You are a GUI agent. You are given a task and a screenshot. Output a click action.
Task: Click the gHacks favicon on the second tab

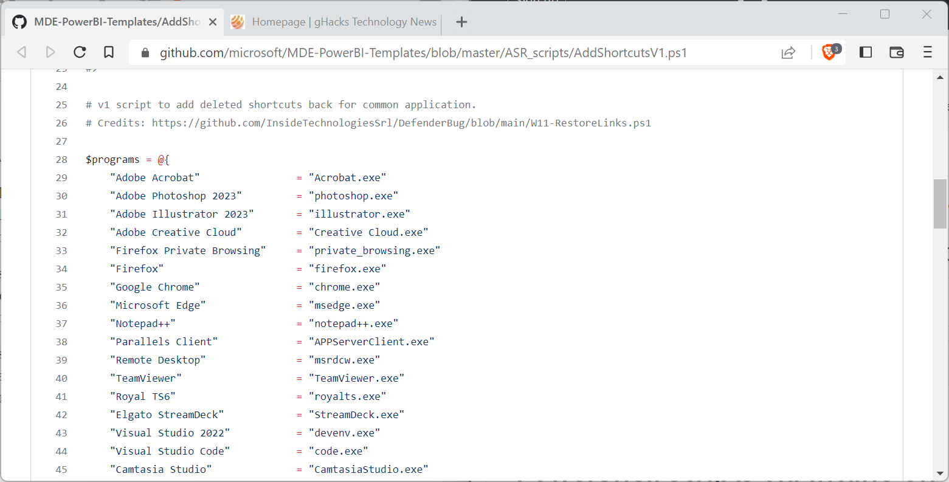pos(237,22)
